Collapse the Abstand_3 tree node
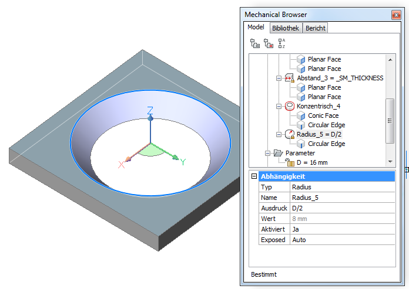409x289 pixels. tap(279, 78)
